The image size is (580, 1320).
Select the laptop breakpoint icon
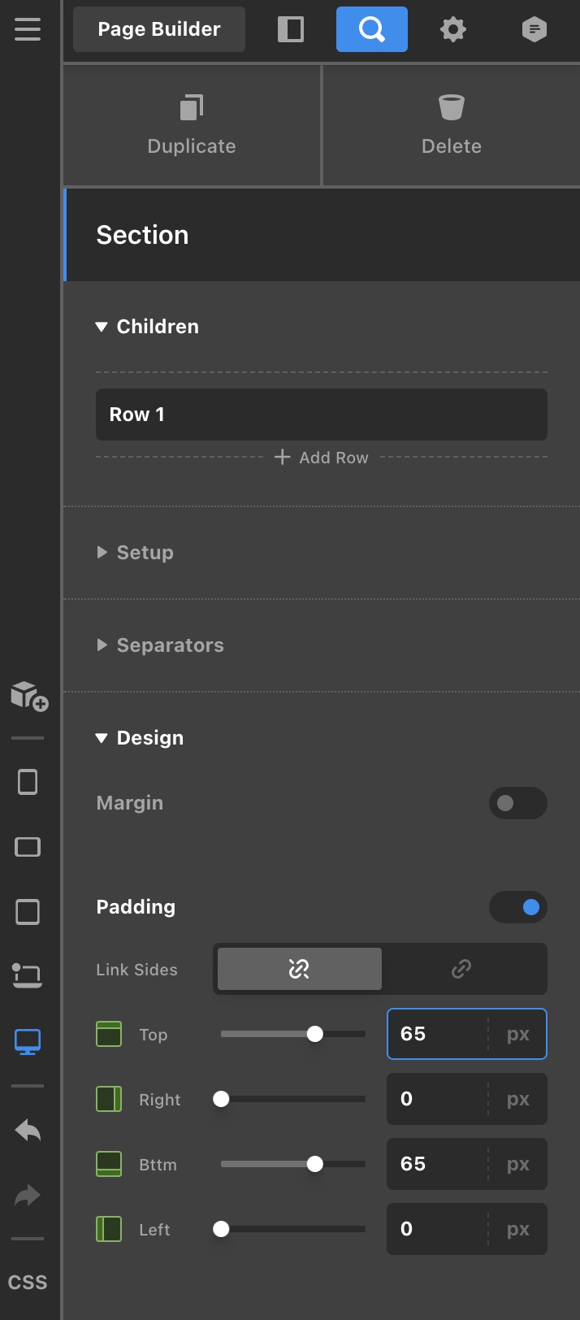28,975
